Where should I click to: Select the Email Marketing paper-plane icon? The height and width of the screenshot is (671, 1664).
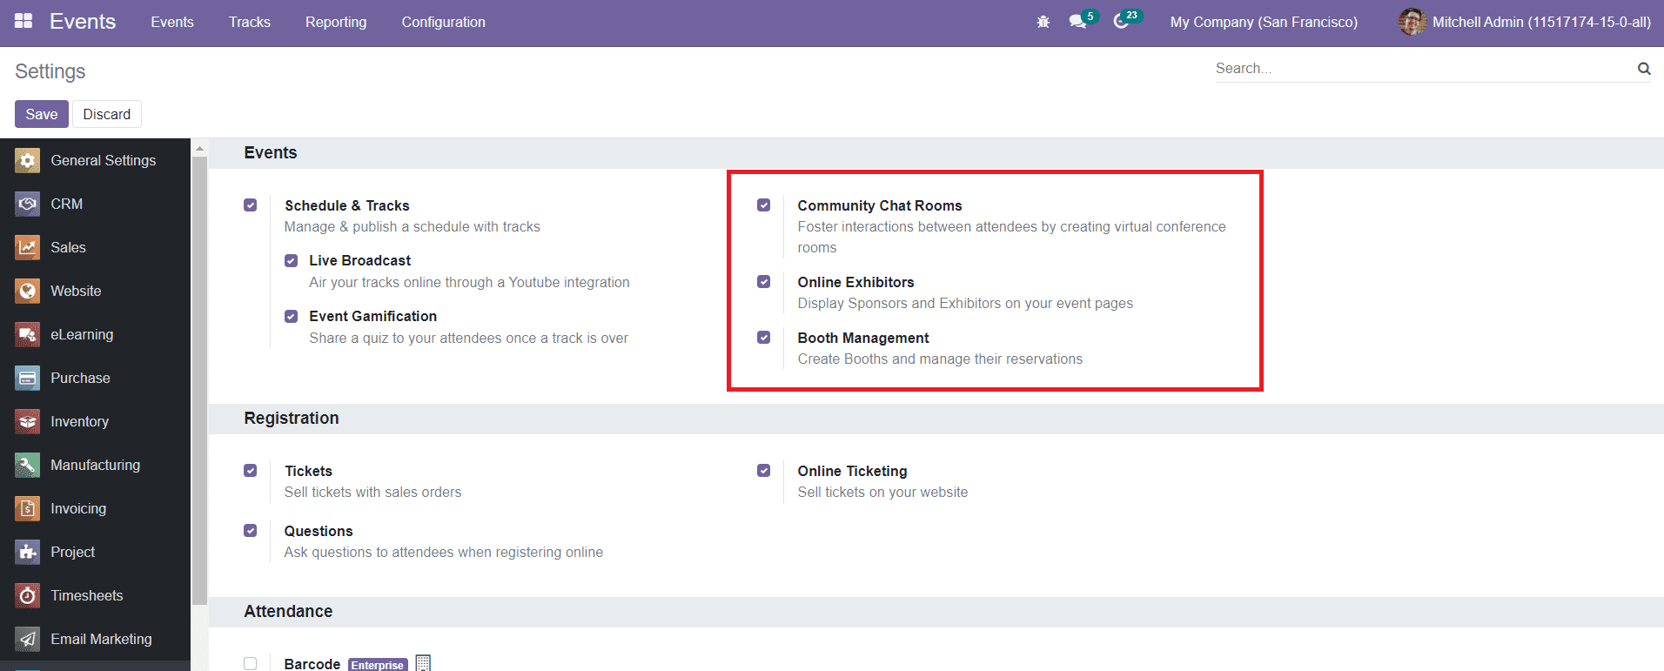pyautogui.click(x=27, y=639)
